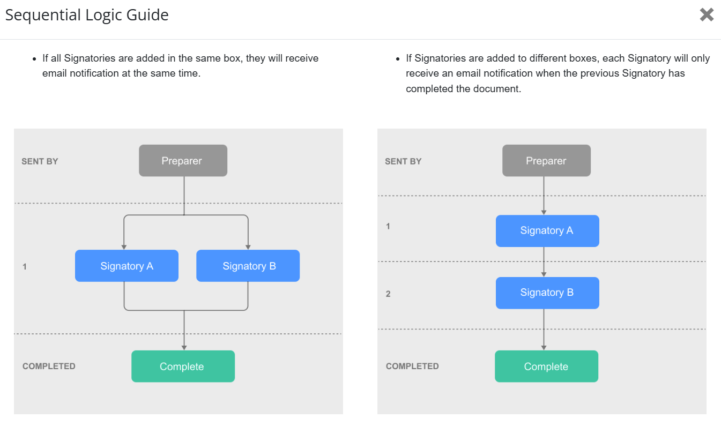This screenshot has height=426, width=721.
Task: Click the Preparer box in right diagram
Action: point(546,161)
